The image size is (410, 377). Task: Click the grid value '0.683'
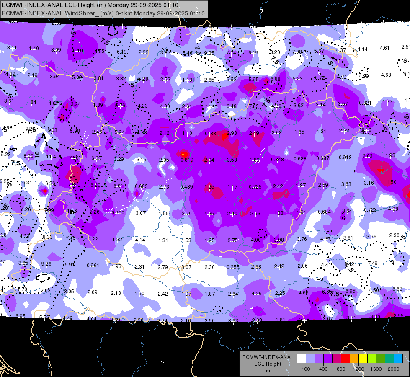[x=141, y=186]
